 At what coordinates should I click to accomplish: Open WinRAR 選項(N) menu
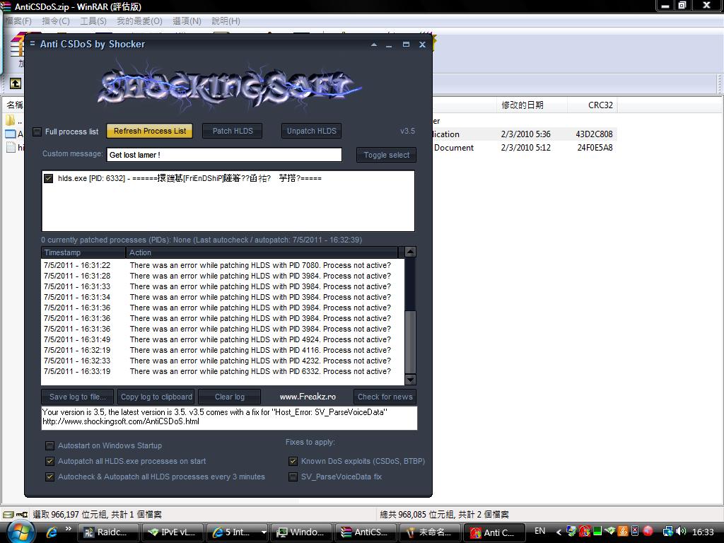coord(187,21)
